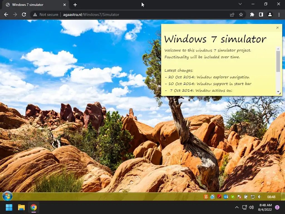285x214 pixels.
Task: Open the Chrome three-dot menu
Action: 279,14
